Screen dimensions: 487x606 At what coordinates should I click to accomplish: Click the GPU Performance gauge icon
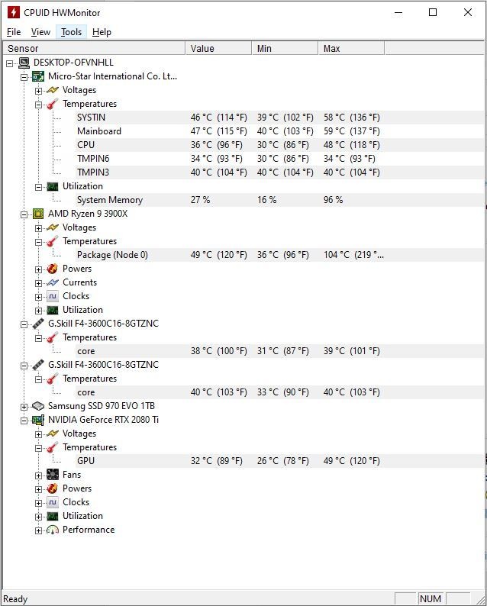coord(53,530)
